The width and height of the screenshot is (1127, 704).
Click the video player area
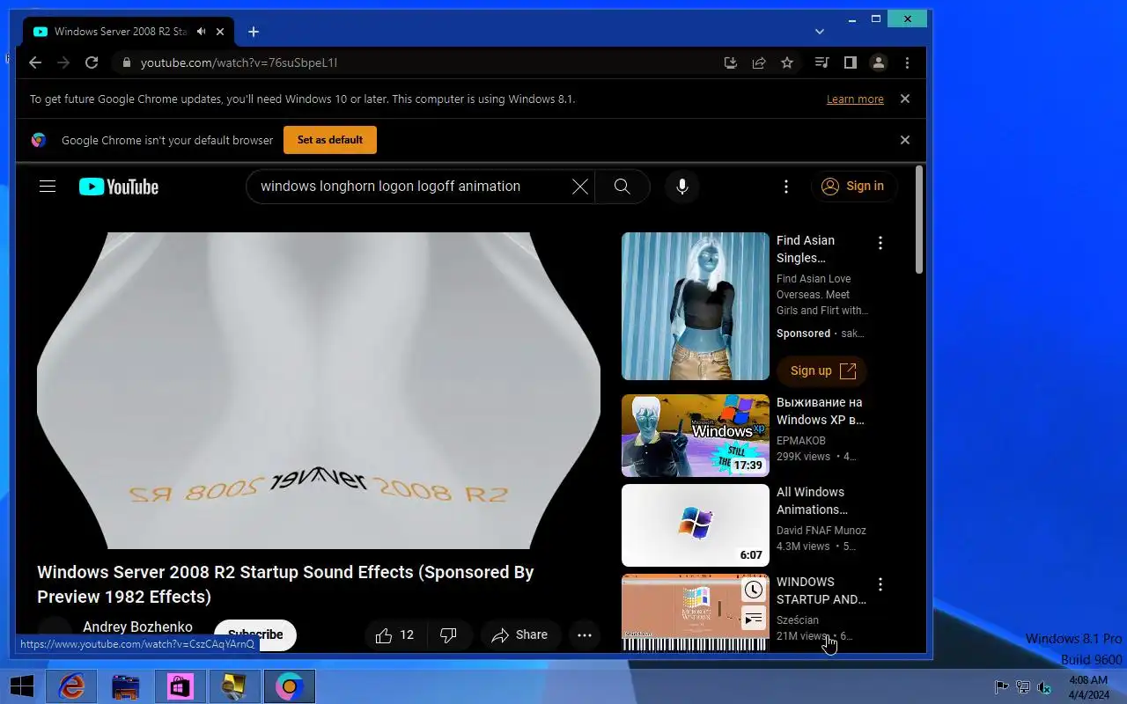(x=319, y=391)
